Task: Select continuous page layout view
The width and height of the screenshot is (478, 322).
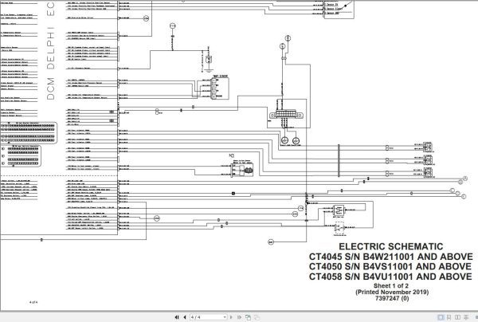Action: 449,317
